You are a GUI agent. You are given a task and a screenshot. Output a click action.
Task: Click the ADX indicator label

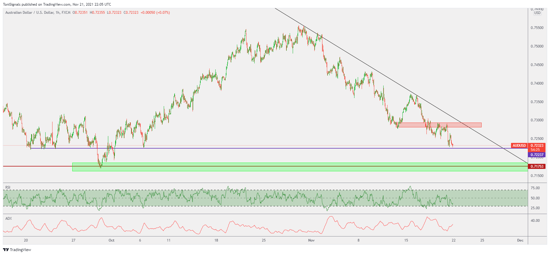click(9, 219)
